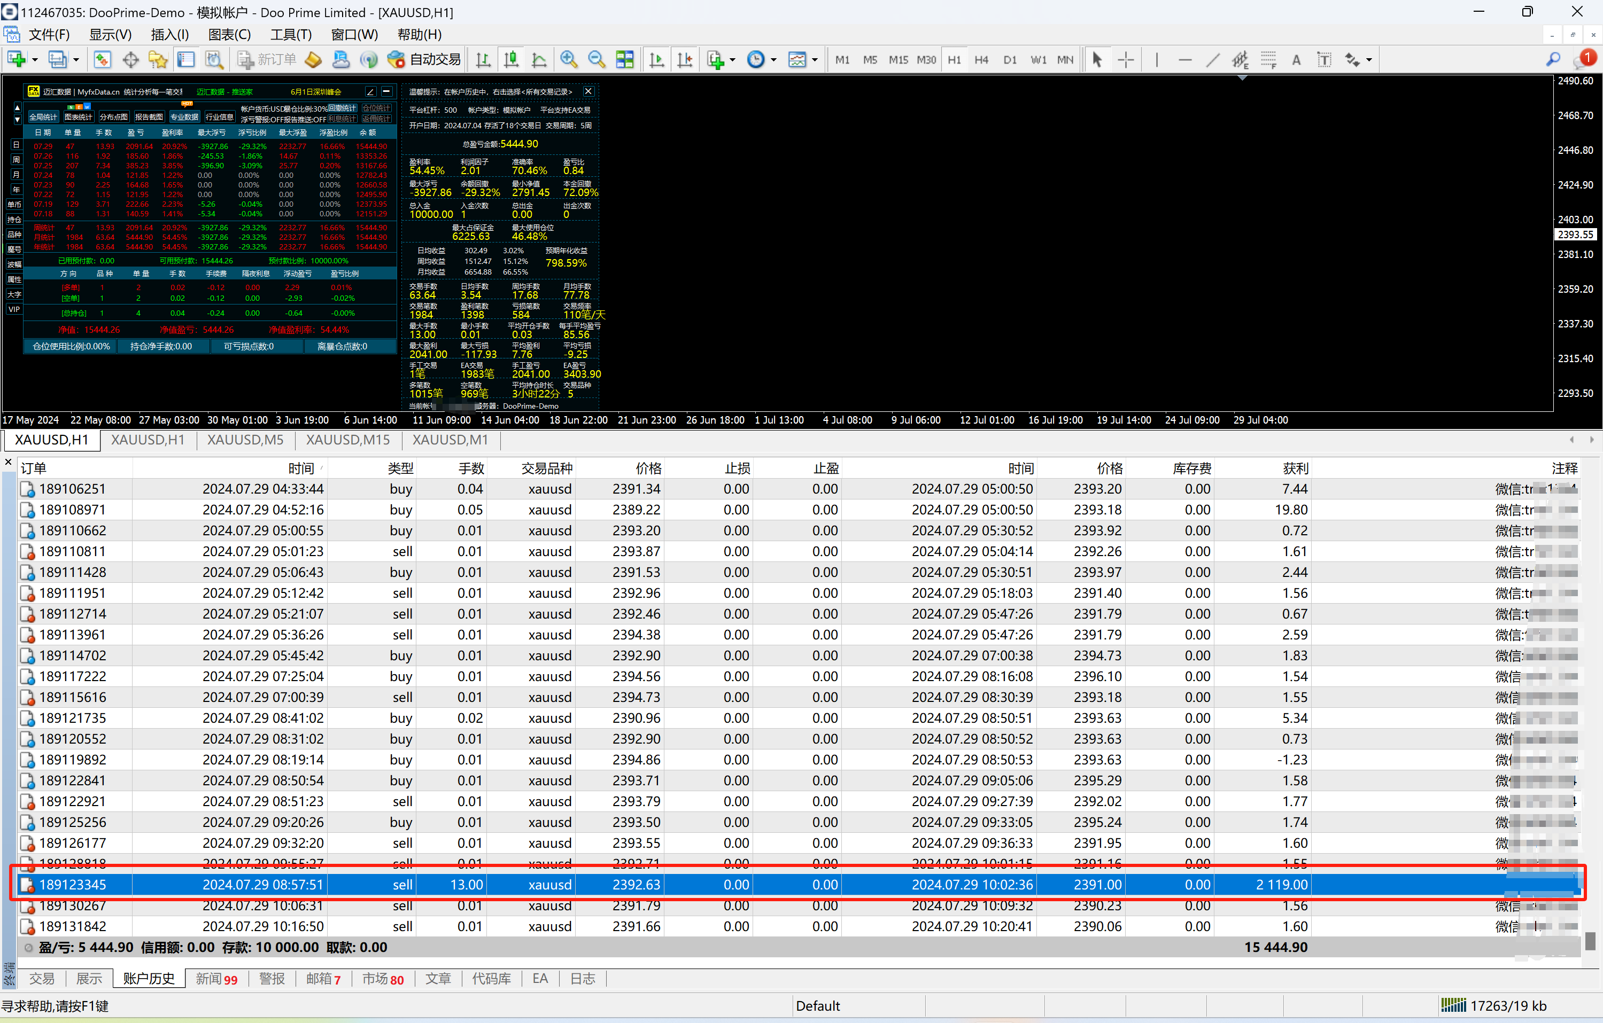Click the terminal panel vertical scrollbar thumb
The height and width of the screenshot is (1023, 1603).
1590,941
